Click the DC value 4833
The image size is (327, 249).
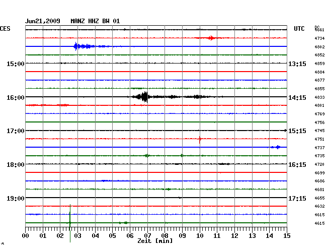point(319,97)
